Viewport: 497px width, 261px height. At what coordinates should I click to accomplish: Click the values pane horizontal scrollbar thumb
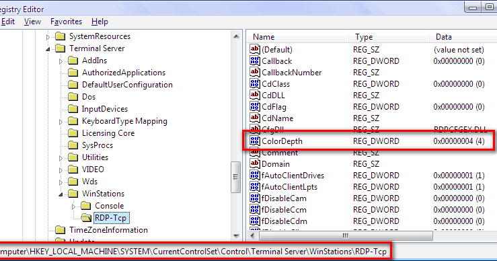[346, 235]
